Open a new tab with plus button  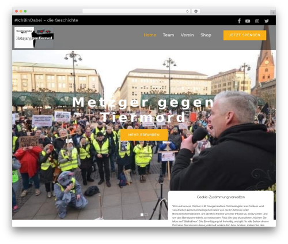click(273, 13)
